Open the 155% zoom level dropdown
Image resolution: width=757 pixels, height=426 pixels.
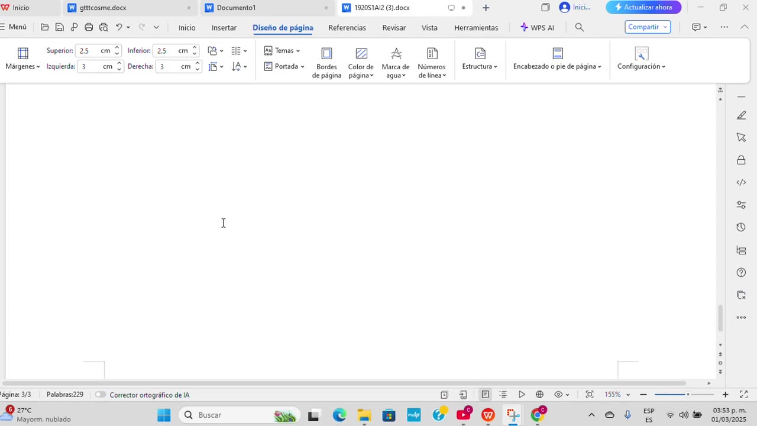(x=617, y=395)
